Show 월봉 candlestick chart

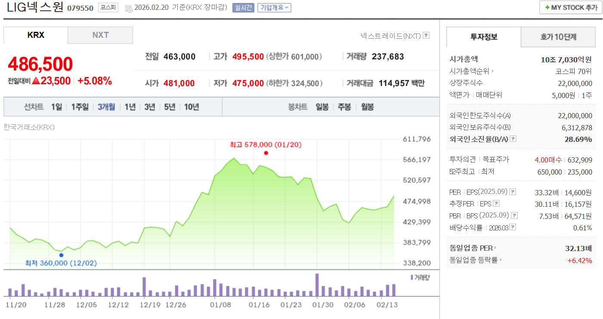pos(367,107)
